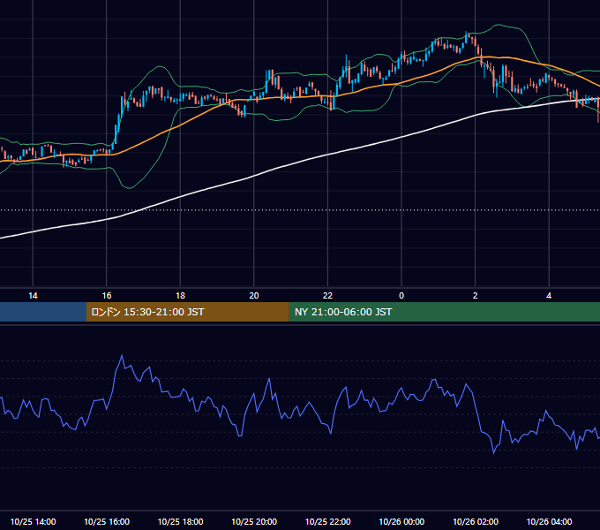
Task: Select the 0 hour label on price chart axis
Action: point(401,296)
